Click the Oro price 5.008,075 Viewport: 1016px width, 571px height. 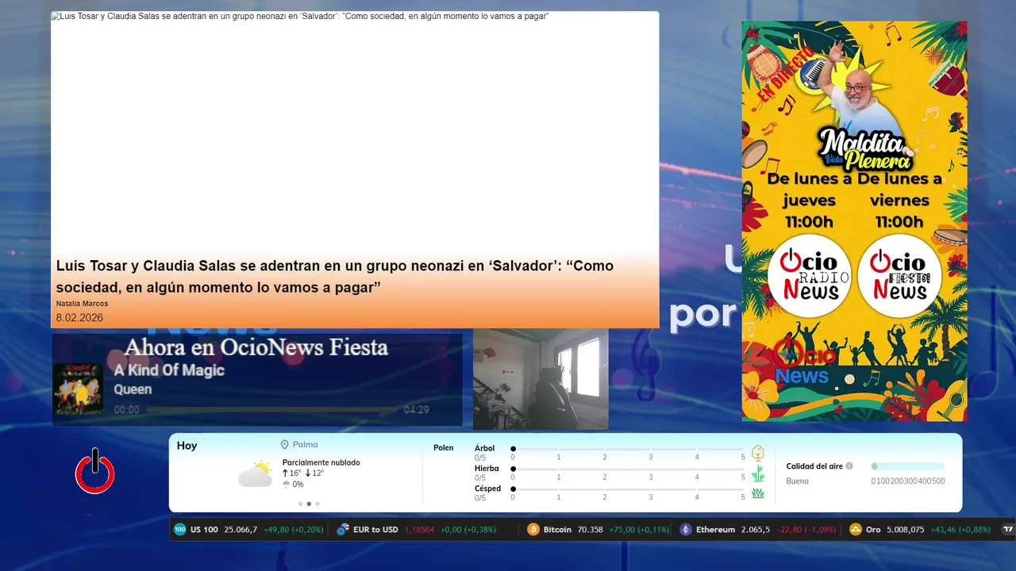click(905, 530)
